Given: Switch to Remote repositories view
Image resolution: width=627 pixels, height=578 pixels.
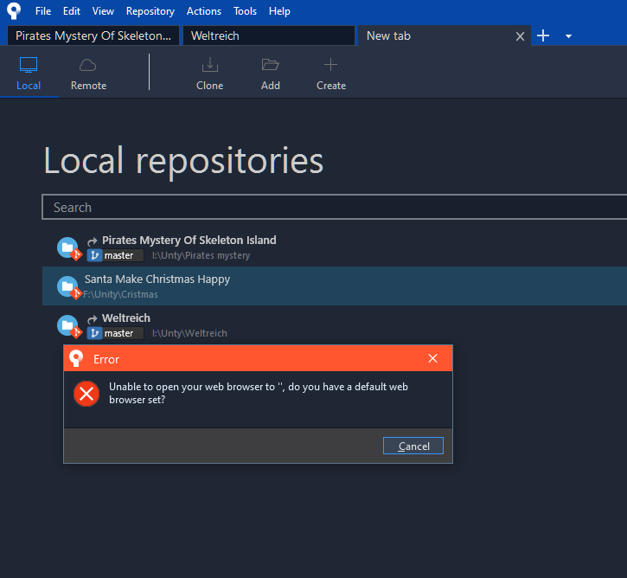Looking at the screenshot, I should pos(88,74).
